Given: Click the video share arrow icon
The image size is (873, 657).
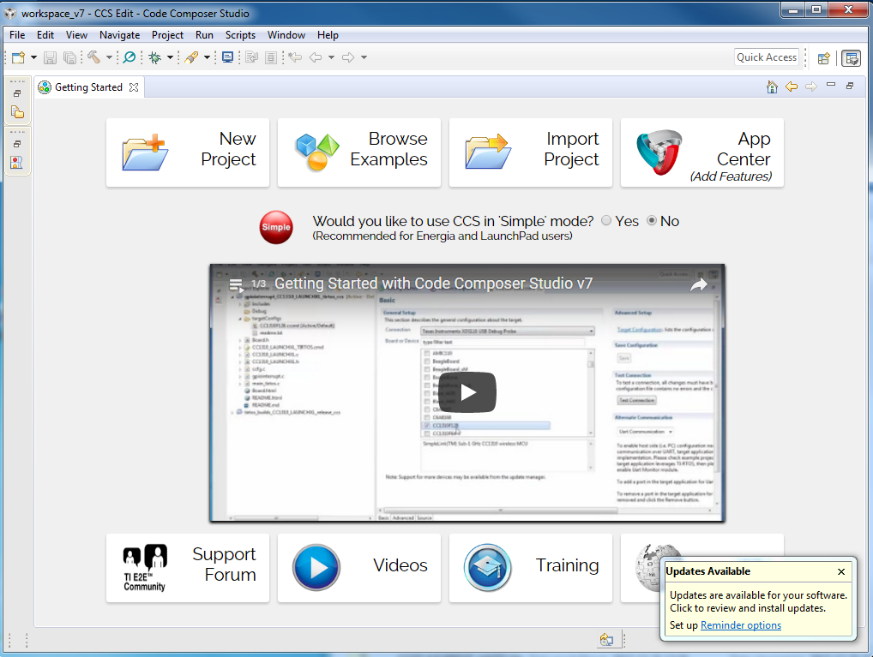Looking at the screenshot, I should 699,285.
